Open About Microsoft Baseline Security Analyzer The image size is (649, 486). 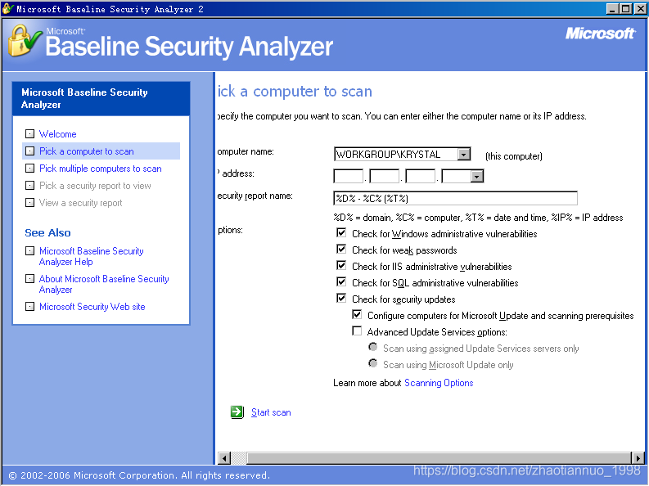click(x=104, y=284)
